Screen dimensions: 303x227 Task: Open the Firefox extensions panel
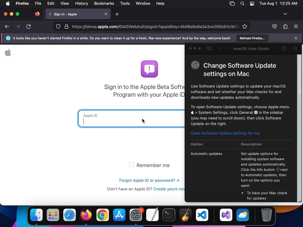pyautogui.click(x=285, y=26)
